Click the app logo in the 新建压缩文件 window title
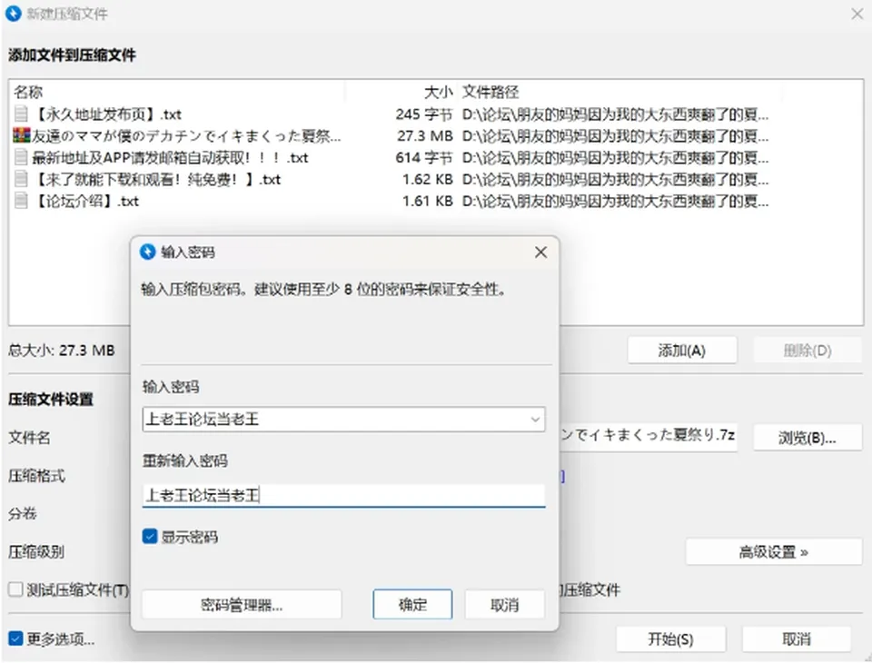The height and width of the screenshot is (663, 872). tap(14, 14)
